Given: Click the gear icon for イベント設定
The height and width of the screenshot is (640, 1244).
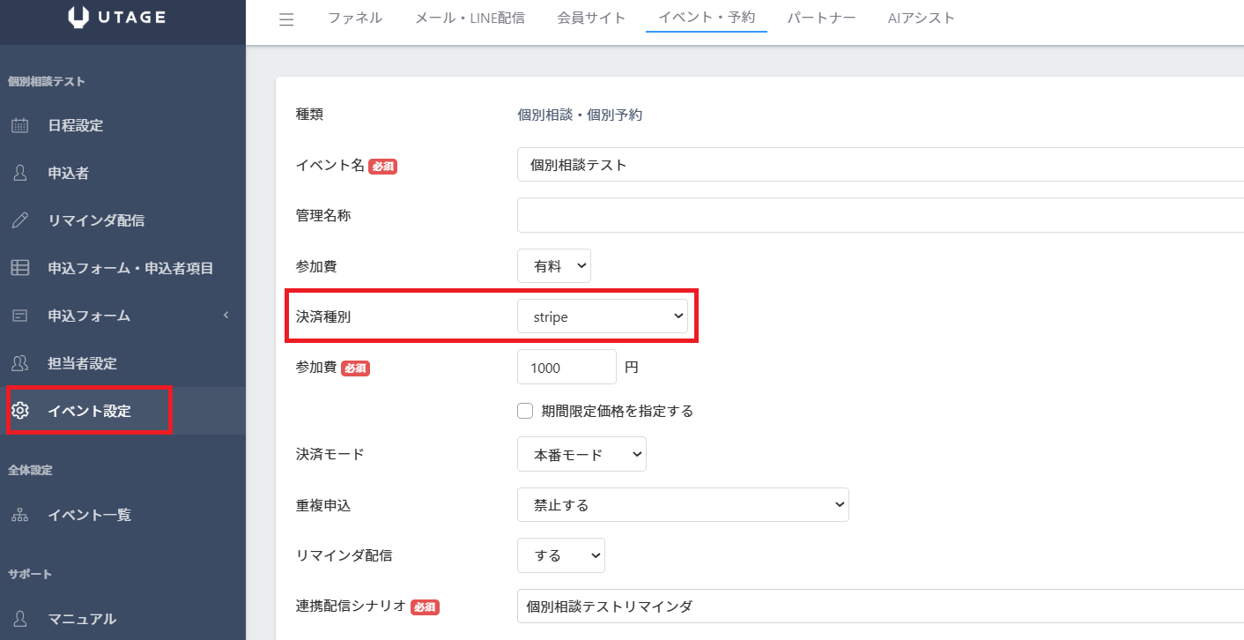Looking at the screenshot, I should pyautogui.click(x=19, y=411).
